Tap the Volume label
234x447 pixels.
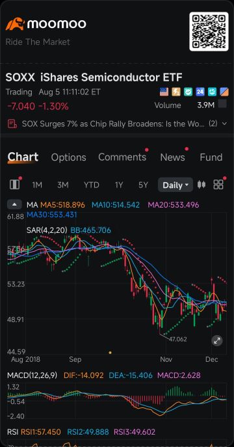(168, 105)
